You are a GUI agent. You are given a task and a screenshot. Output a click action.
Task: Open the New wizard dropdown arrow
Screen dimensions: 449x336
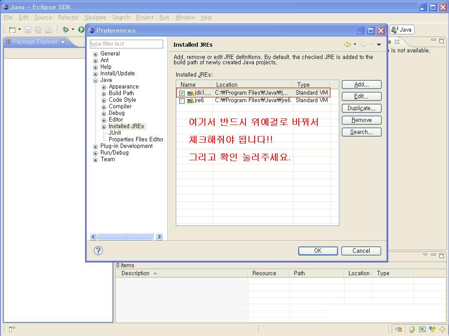click(x=19, y=30)
